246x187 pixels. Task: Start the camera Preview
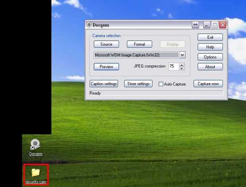[x=106, y=67]
